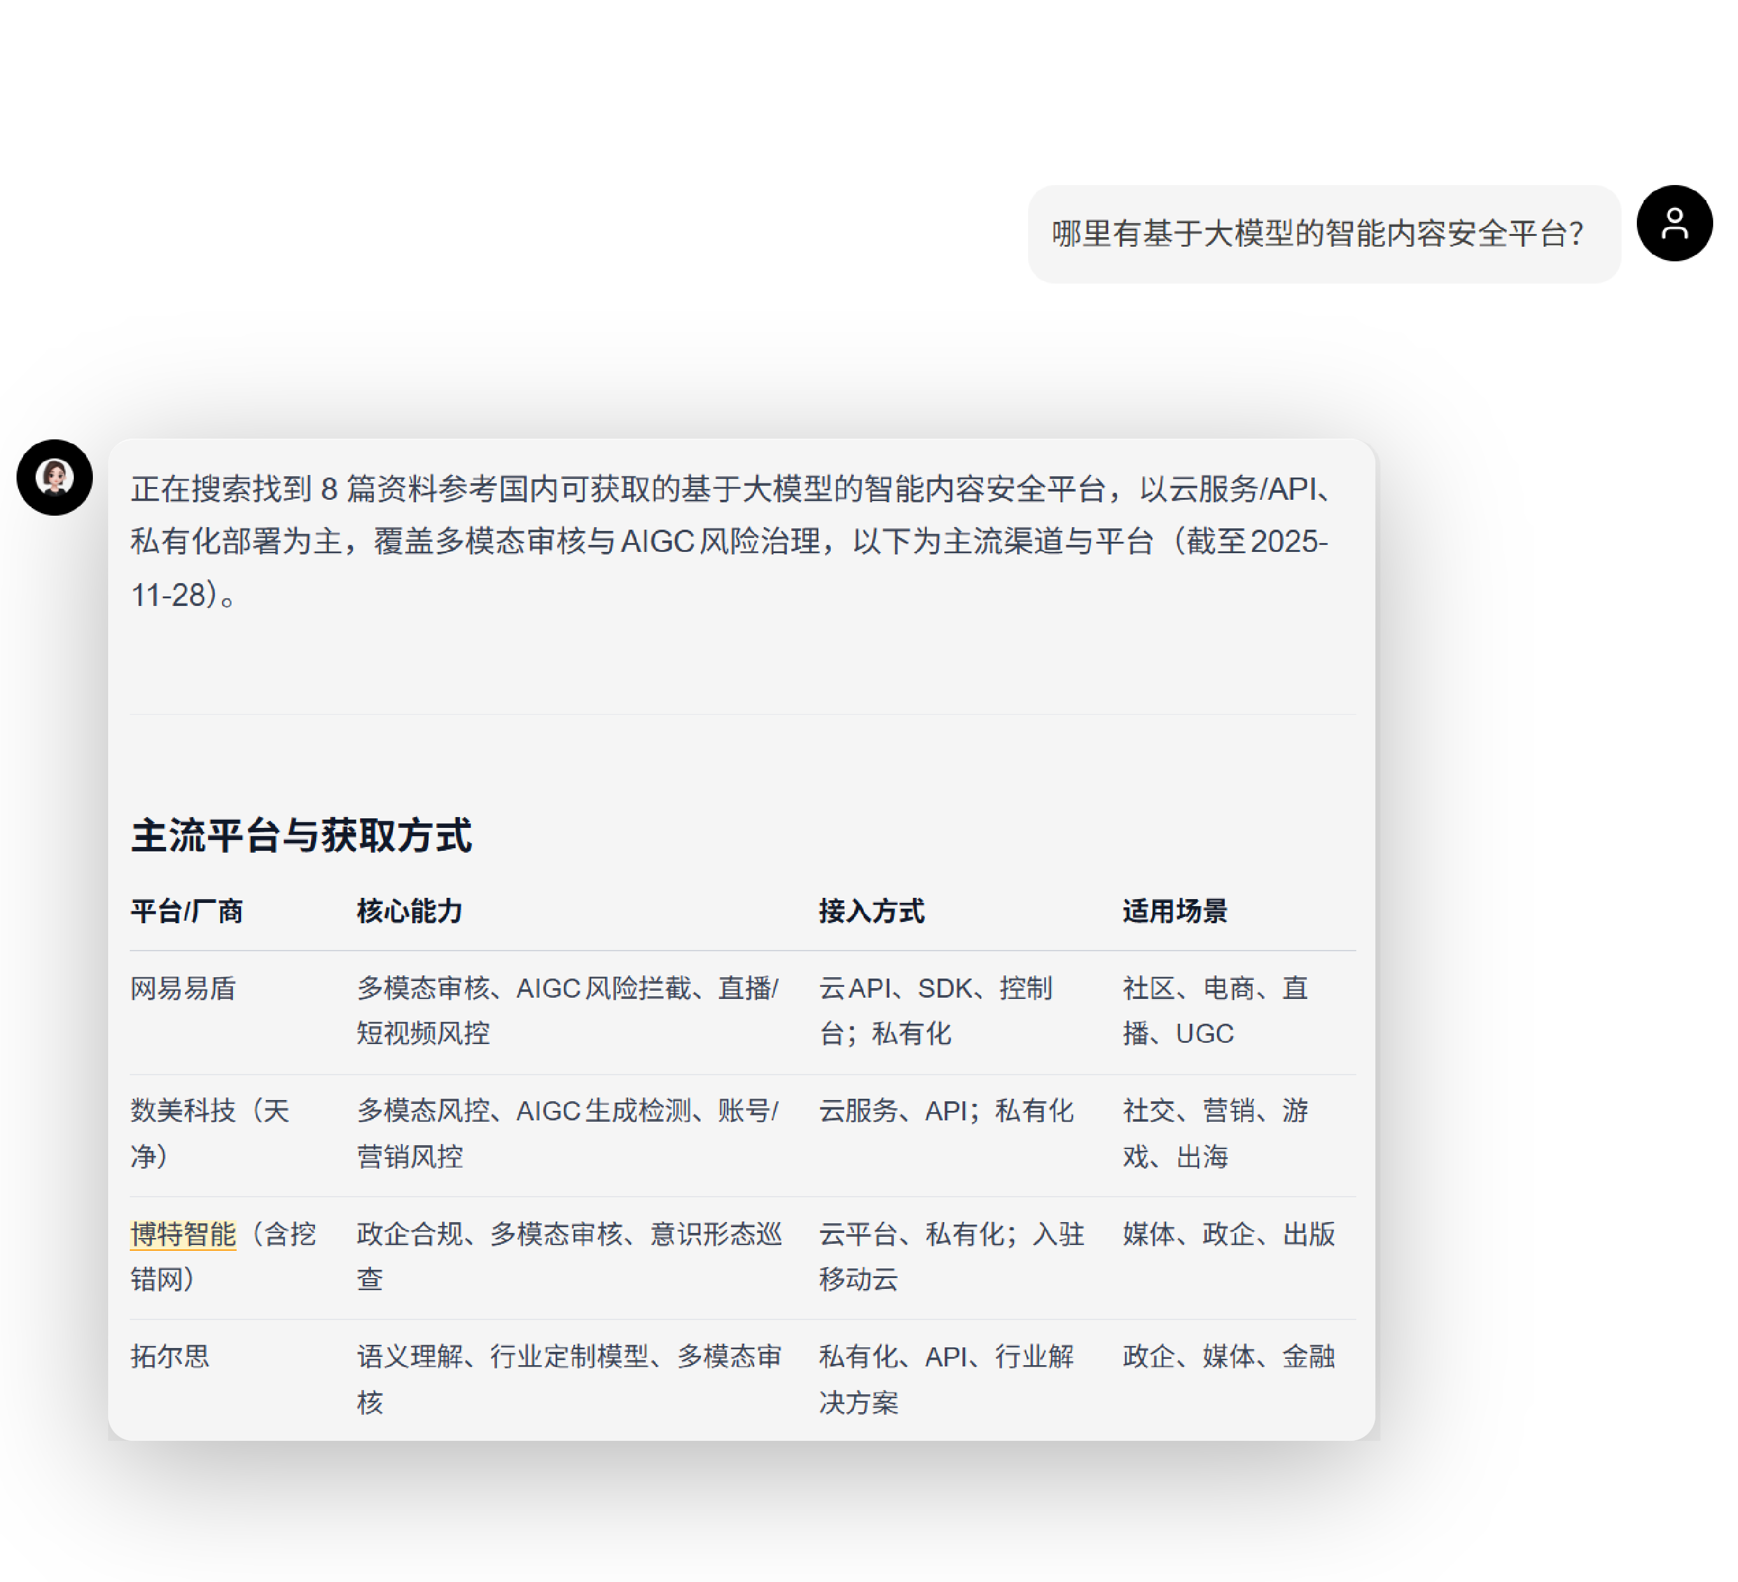
Task: Open the 博特智能 hyperlink
Action: (x=183, y=1234)
